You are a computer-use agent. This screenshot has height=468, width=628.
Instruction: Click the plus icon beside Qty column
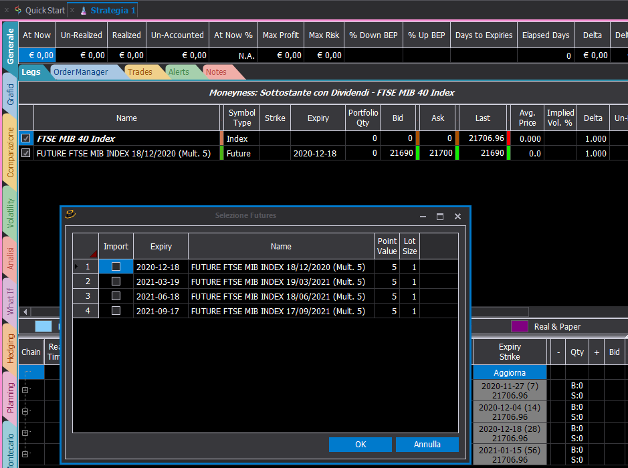(x=597, y=352)
